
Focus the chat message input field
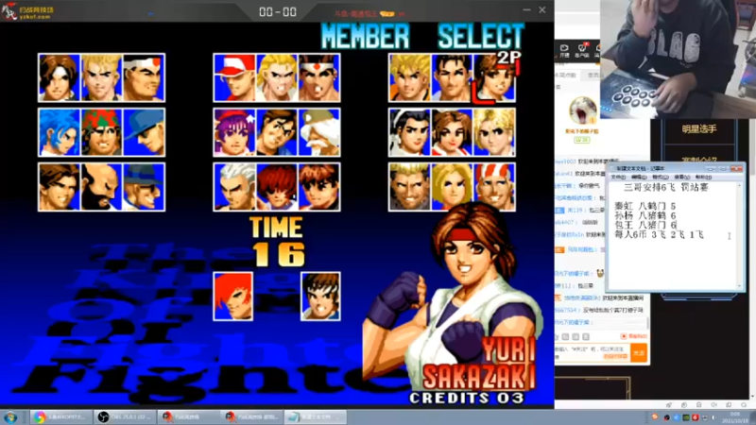[x=593, y=352]
